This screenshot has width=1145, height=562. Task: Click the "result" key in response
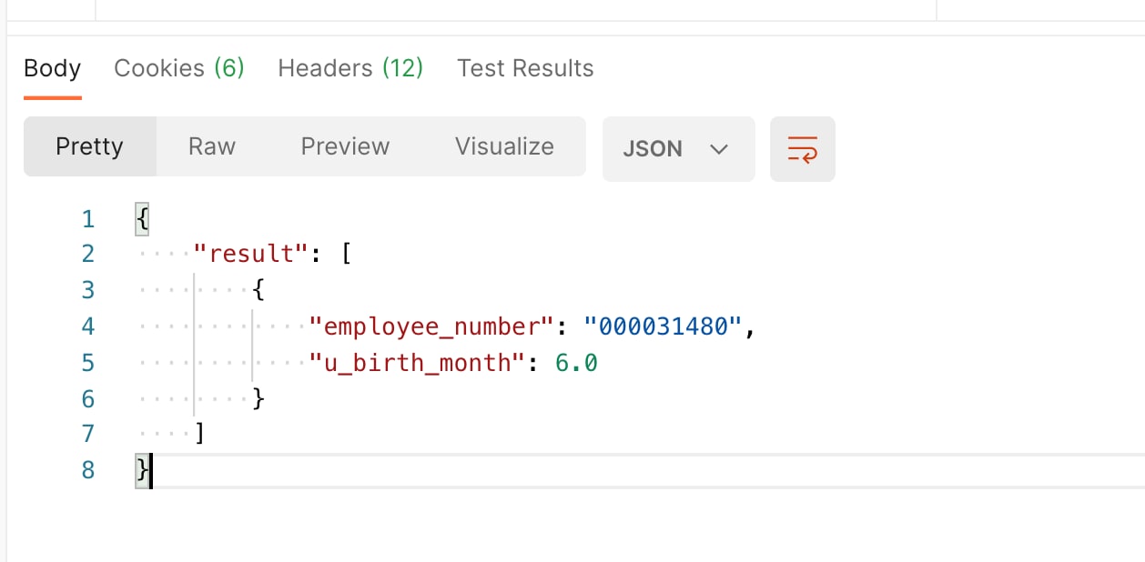click(252, 254)
